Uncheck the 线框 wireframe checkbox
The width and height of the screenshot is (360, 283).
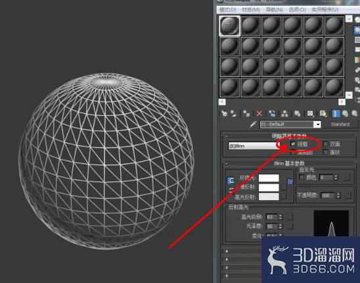[293, 143]
